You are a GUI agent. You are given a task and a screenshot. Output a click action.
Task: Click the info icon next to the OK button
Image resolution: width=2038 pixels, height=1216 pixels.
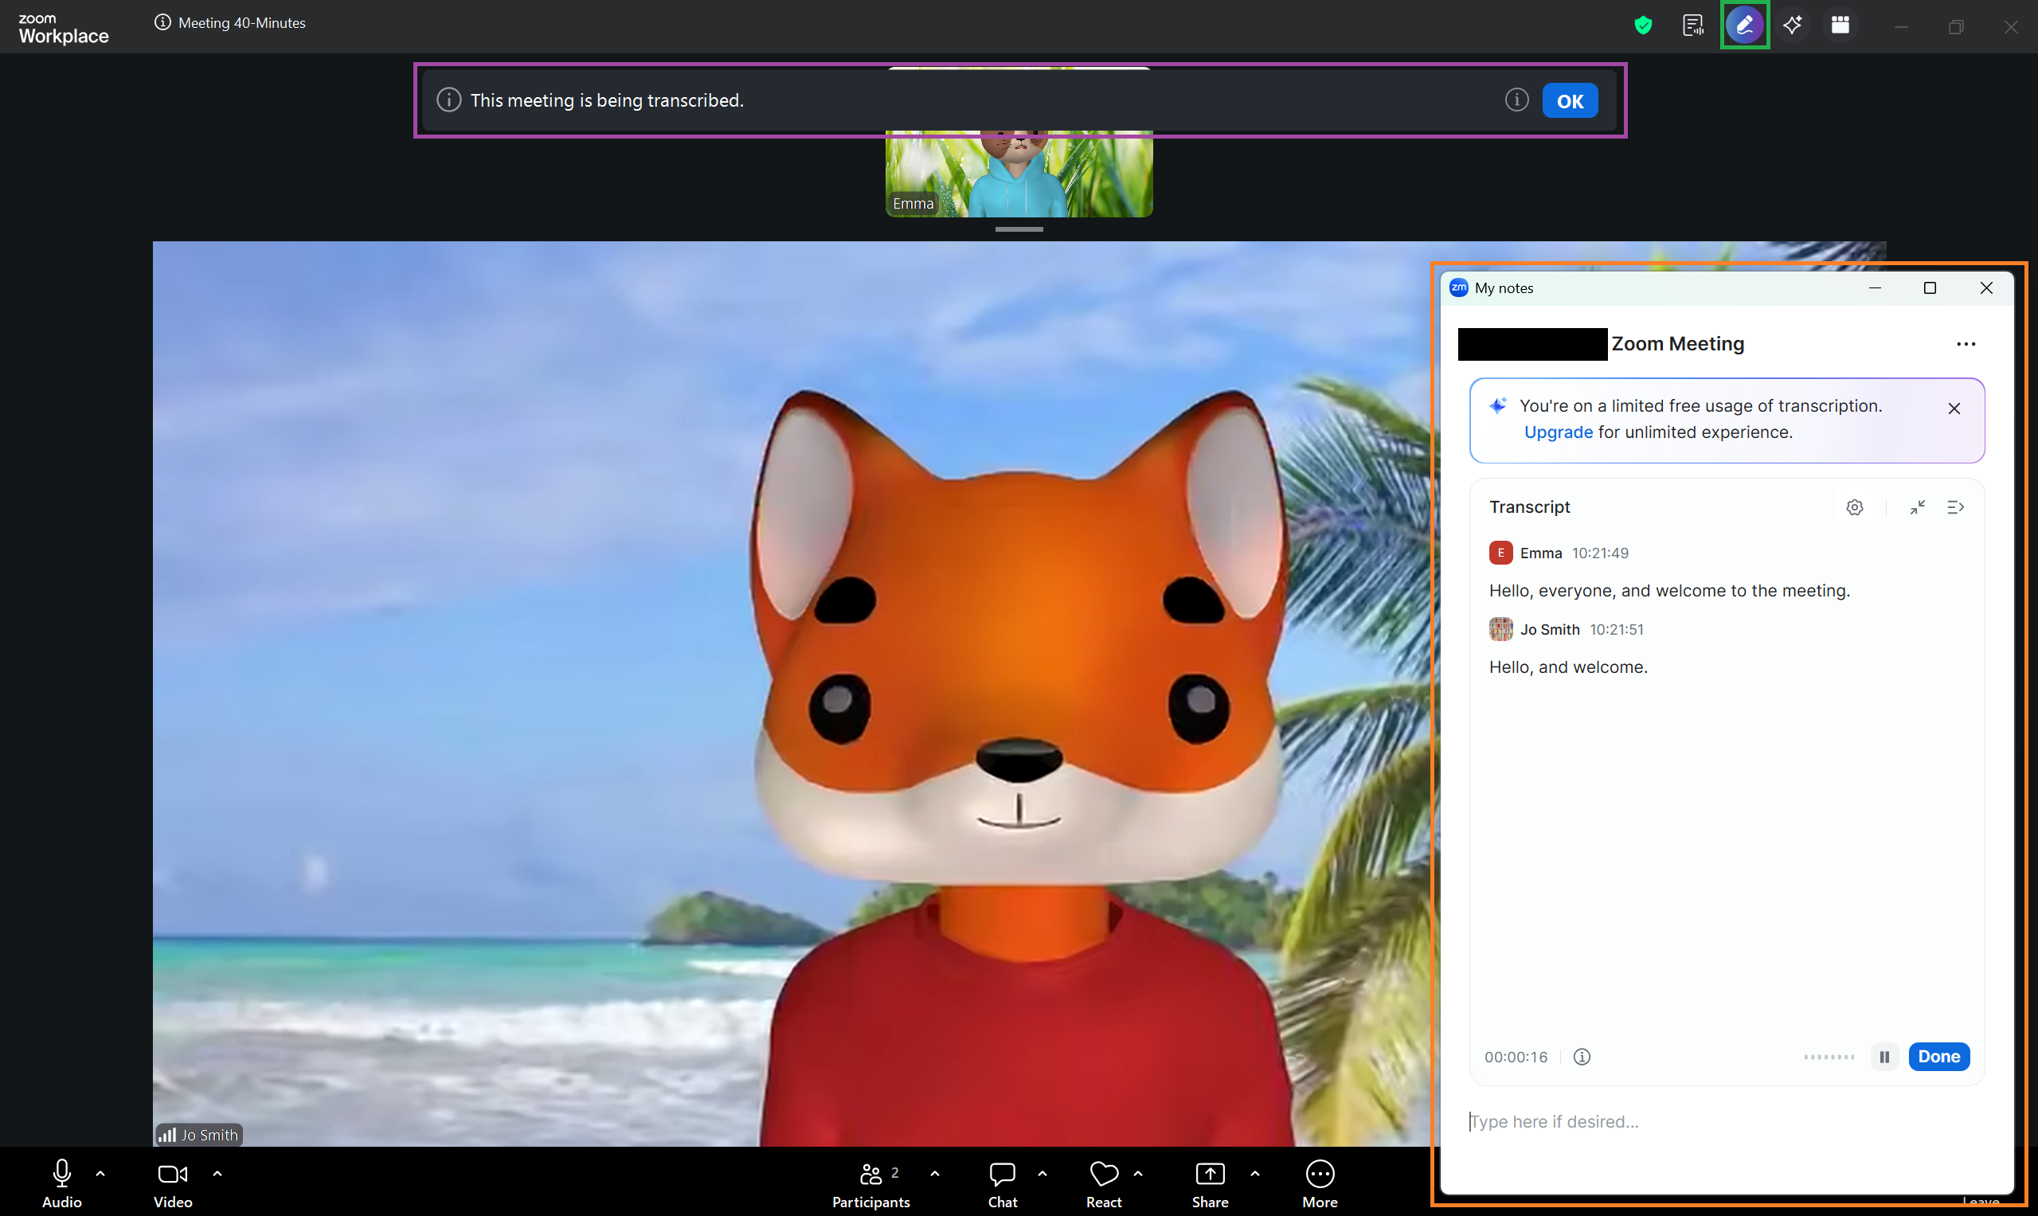pos(1516,100)
